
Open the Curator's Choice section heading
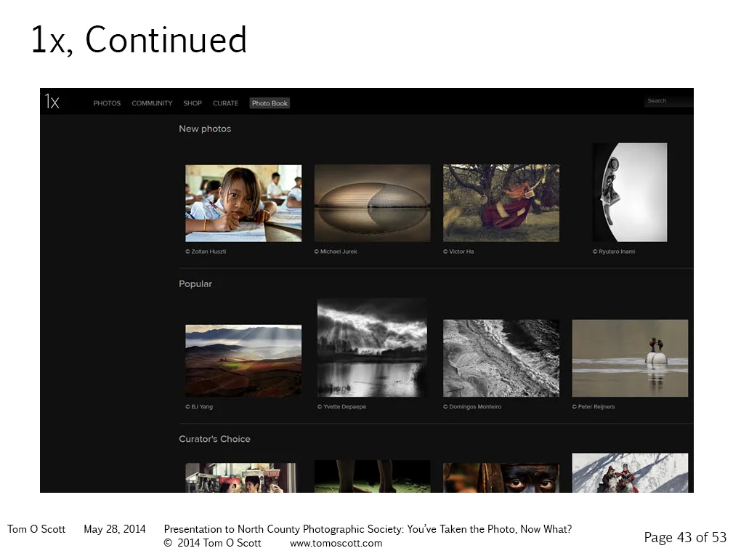point(214,439)
